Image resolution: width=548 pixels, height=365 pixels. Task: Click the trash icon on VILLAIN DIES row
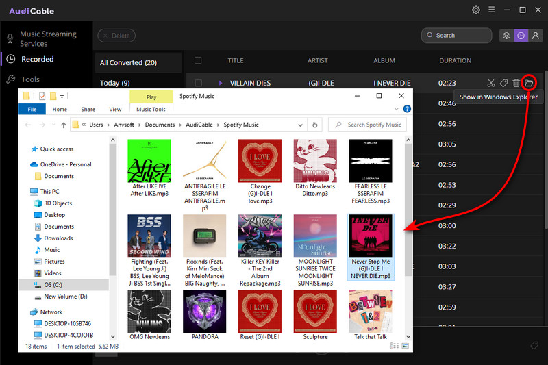click(516, 83)
